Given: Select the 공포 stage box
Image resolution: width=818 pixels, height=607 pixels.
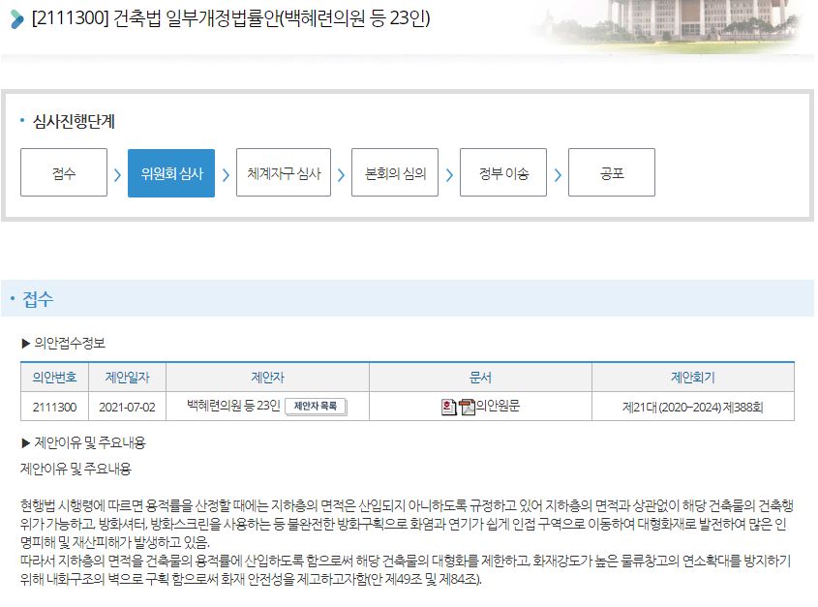Looking at the screenshot, I should point(612,172).
